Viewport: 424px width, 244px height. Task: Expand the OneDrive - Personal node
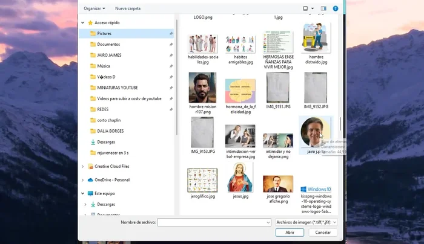[x=83, y=180]
